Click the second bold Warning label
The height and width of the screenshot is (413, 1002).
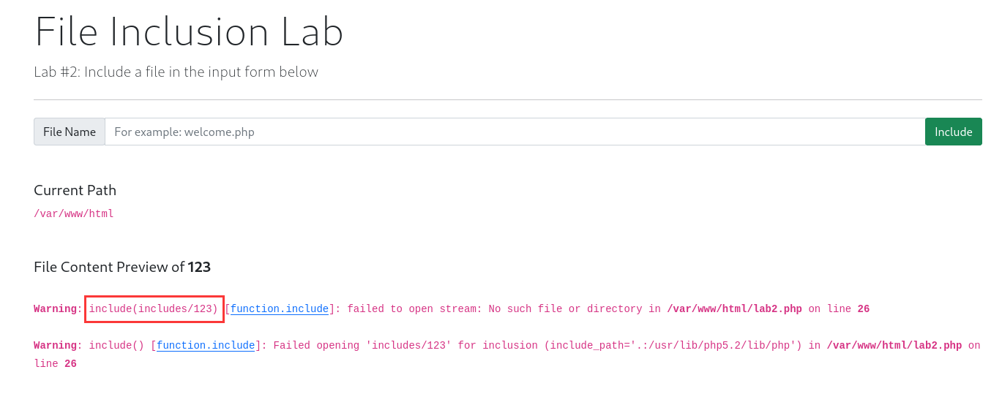[x=55, y=346]
